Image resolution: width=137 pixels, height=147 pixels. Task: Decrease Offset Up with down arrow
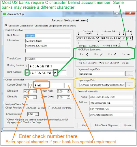click(x=35, y=98)
